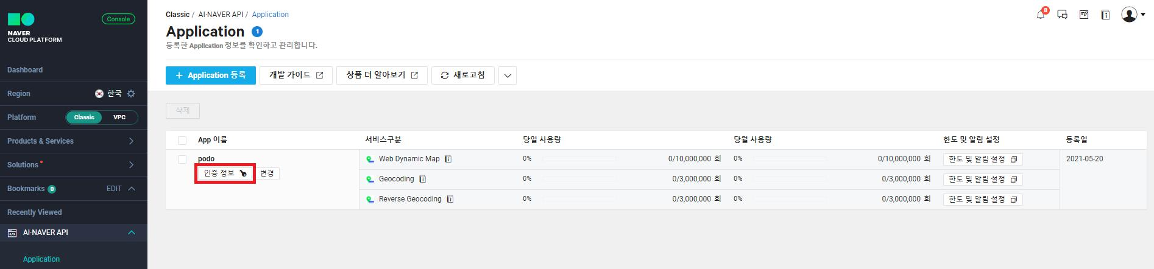Open 한도 및 알림 설정 for Reverse Geocoding
This screenshot has height=269, width=1154.
pyautogui.click(x=983, y=200)
